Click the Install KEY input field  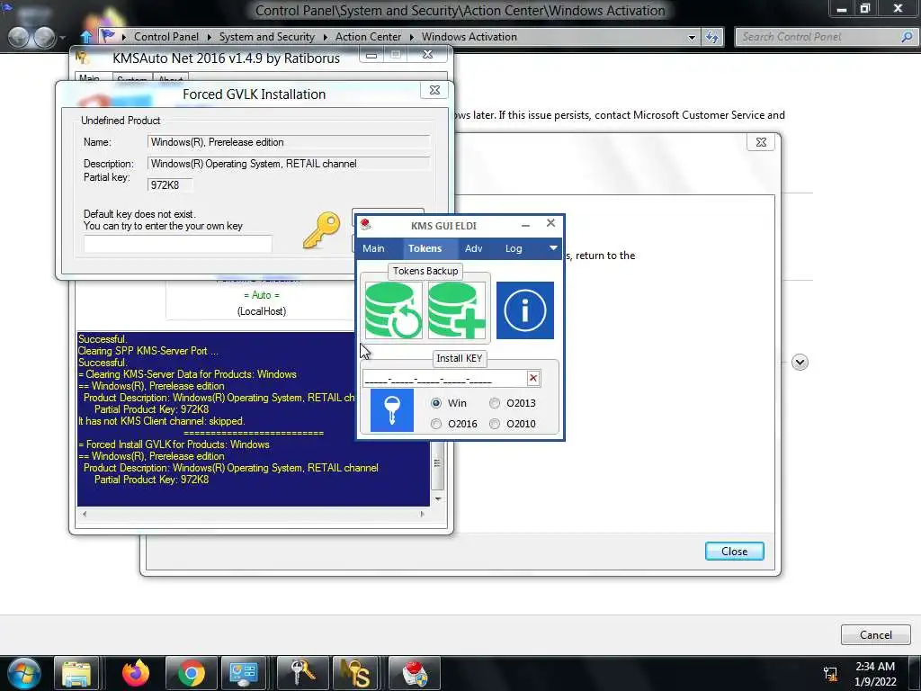[444, 379]
